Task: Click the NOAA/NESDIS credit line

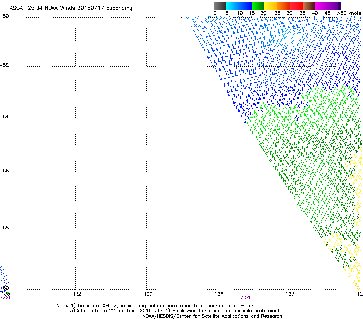Action: coord(212,316)
